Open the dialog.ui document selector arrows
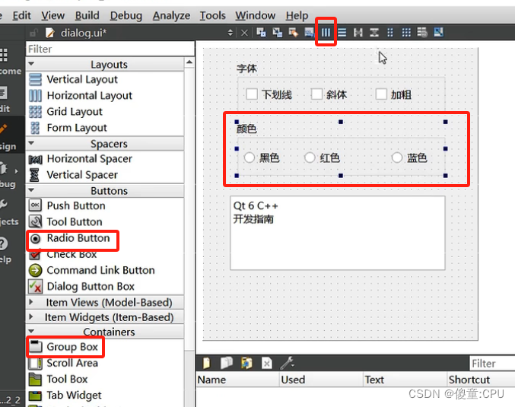This screenshot has width=515, height=407. click(x=230, y=33)
